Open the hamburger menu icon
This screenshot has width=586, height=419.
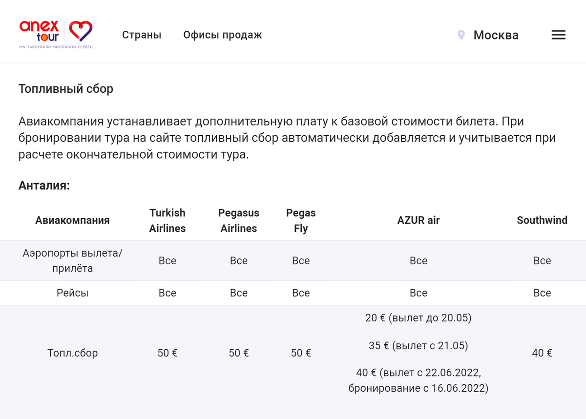(558, 35)
